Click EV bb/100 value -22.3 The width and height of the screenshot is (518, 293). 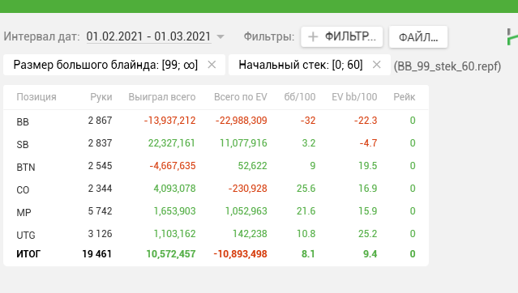pos(366,121)
